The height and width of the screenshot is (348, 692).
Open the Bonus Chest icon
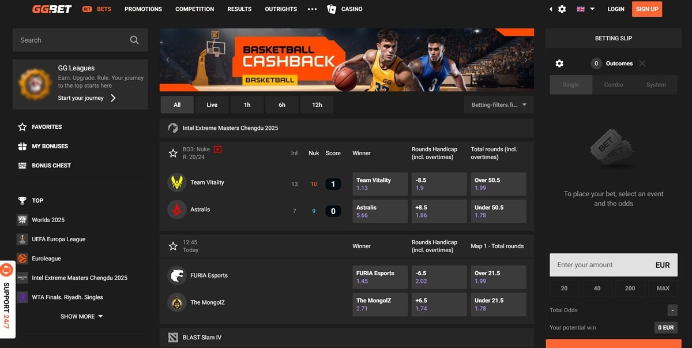[x=22, y=166]
